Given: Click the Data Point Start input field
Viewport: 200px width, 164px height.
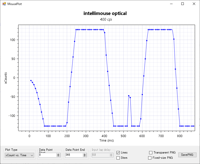Looking at the screenshot, I should tap(48, 155).
